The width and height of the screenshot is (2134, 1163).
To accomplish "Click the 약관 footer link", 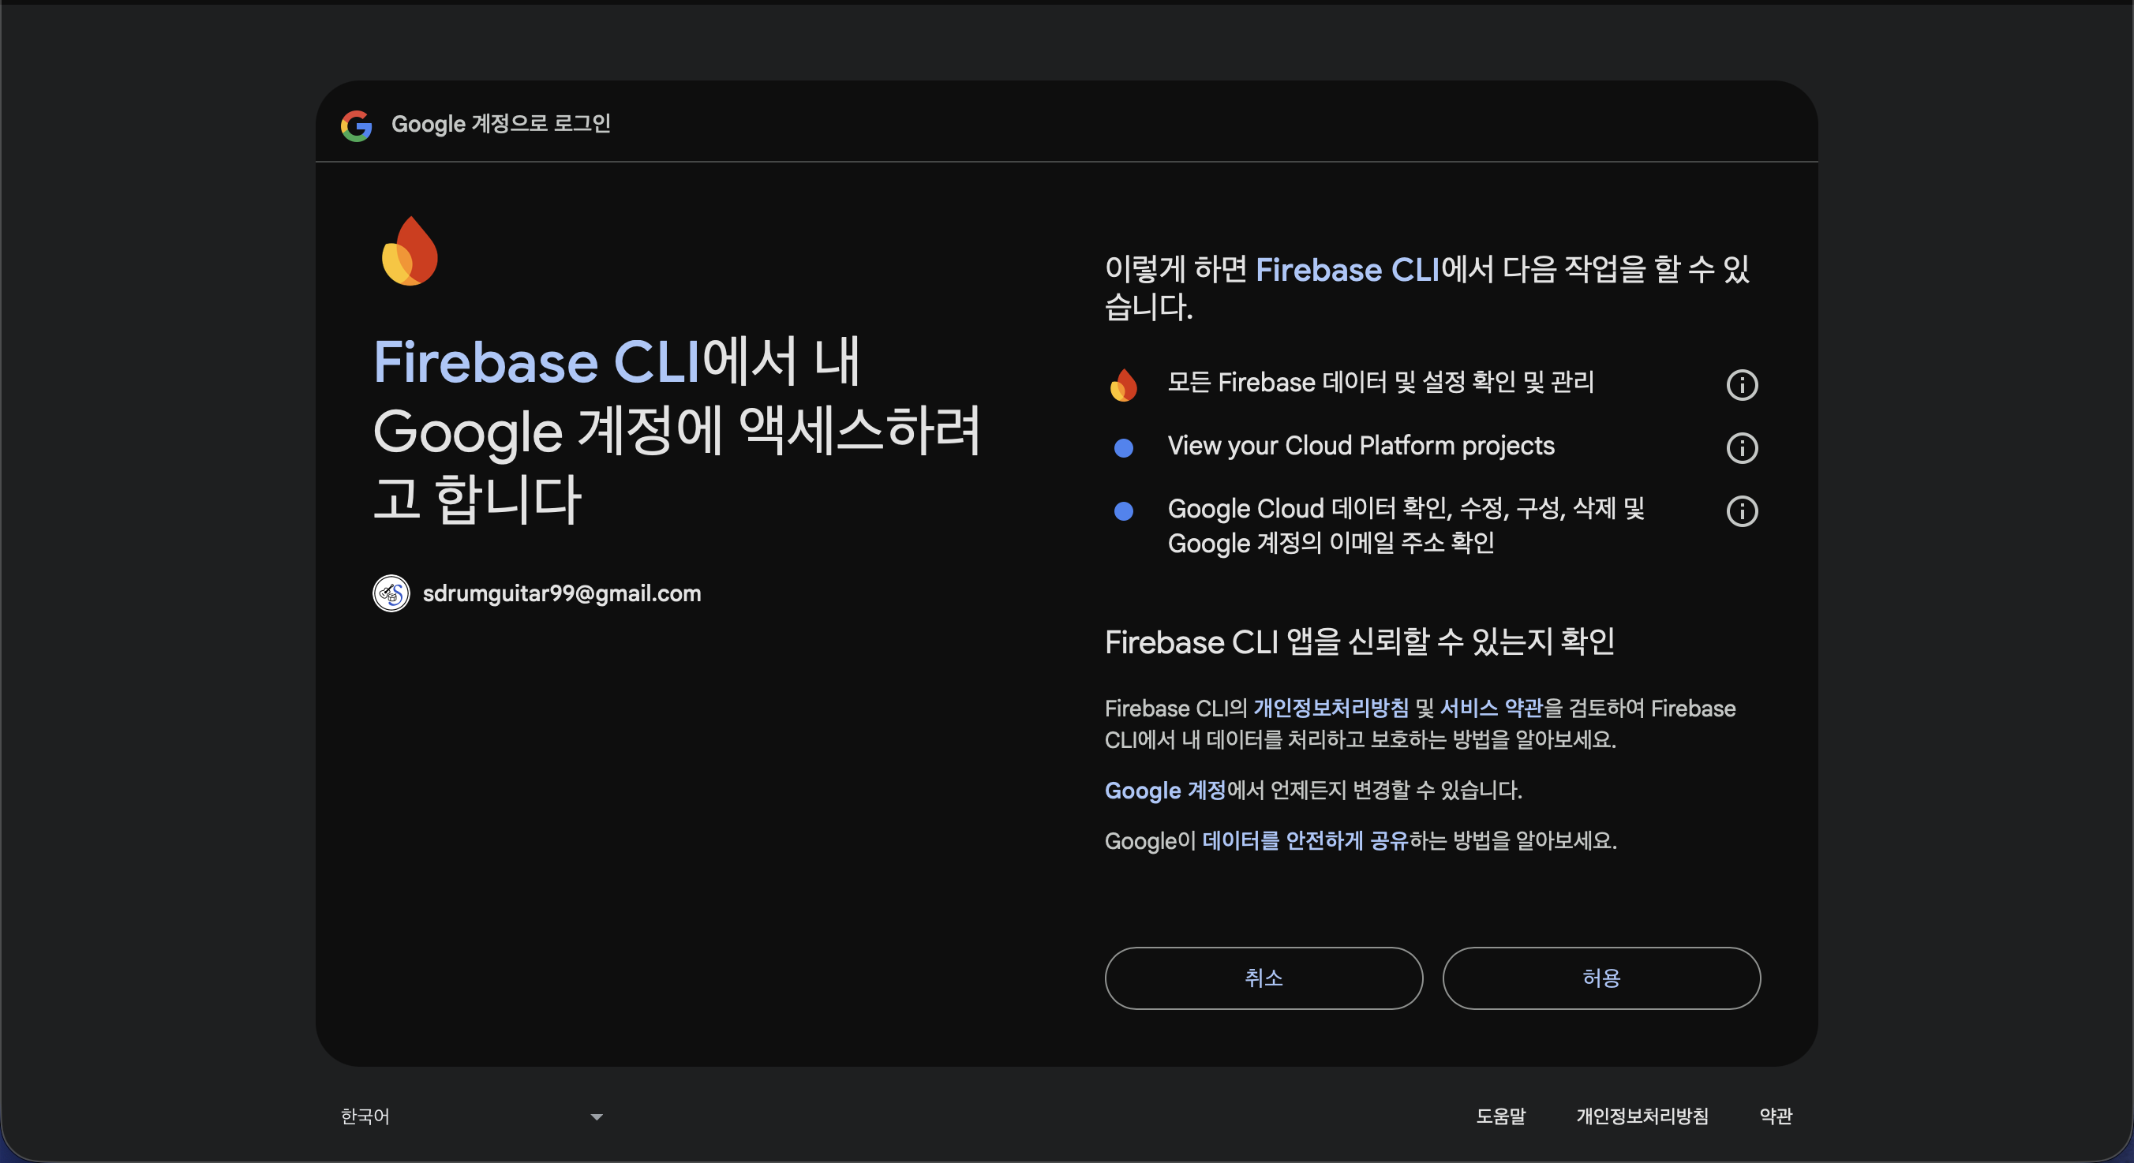I will click(x=1775, y=1116).
